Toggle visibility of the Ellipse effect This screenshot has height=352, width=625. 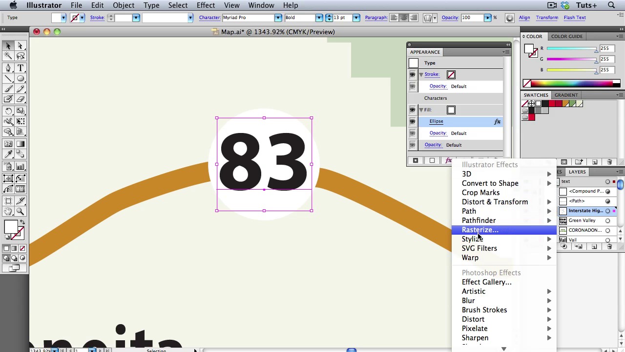click(x=413, y=122)
